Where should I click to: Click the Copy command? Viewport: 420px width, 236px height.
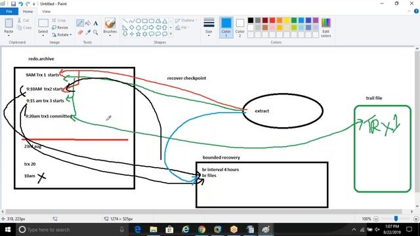[x=24, y=28]
